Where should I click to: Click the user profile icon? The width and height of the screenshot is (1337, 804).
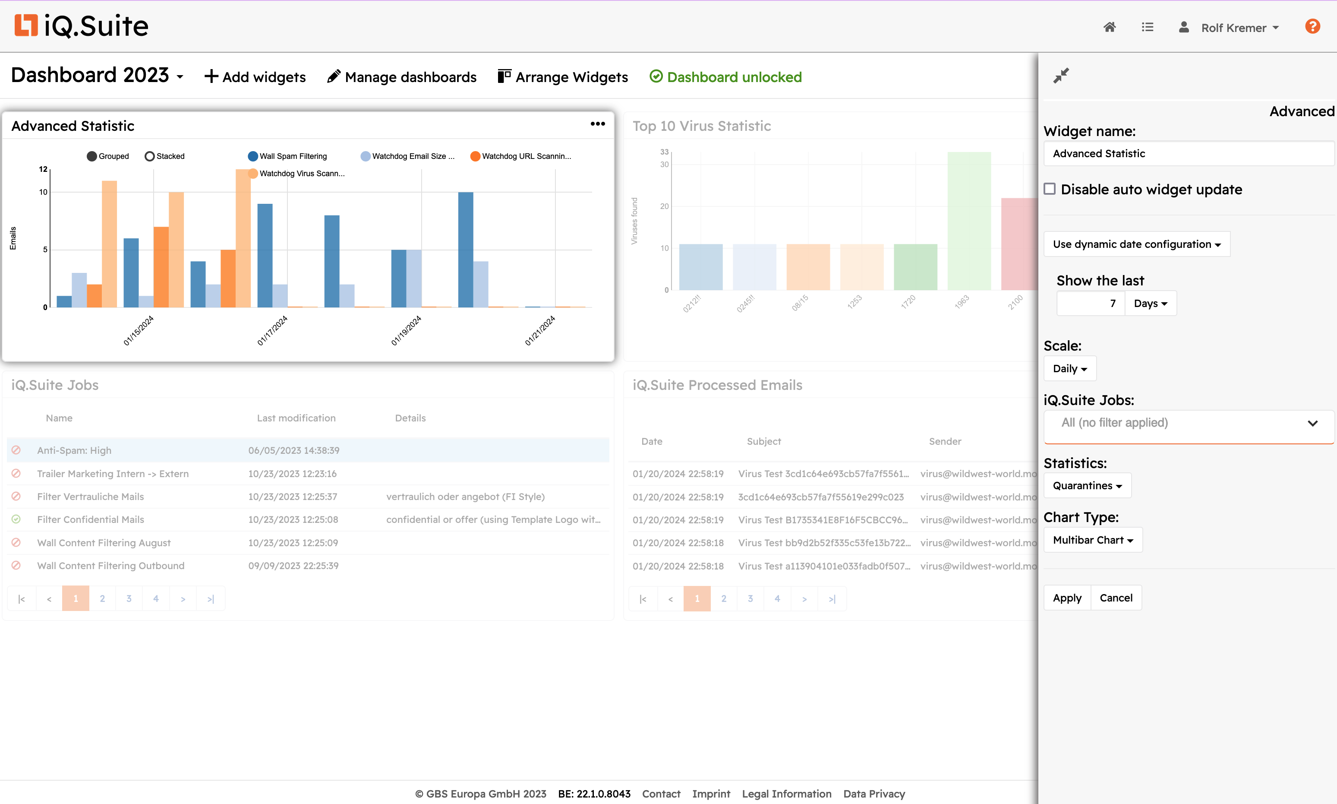[x=1183, y=27]
